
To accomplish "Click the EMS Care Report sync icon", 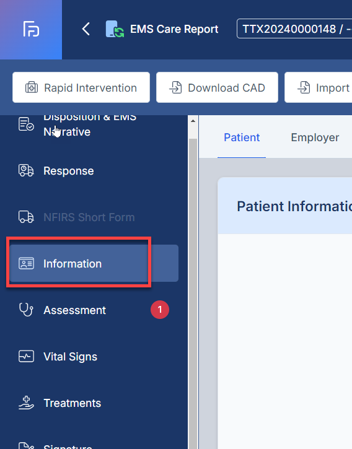I will coord(115,29).
